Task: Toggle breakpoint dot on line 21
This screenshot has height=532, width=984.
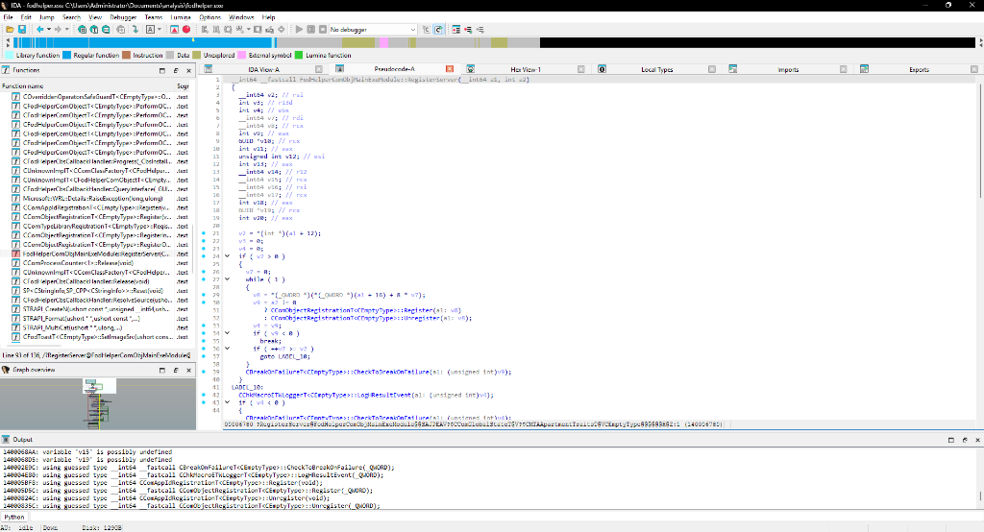Action: click(x=204, y=233)
